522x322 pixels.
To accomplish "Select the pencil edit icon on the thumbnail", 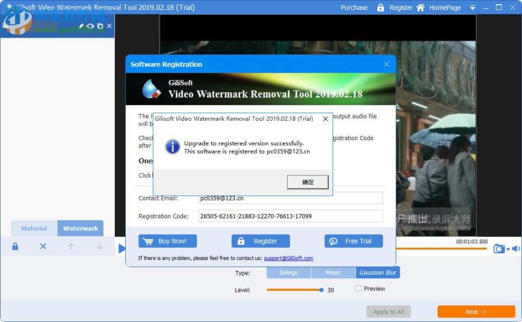I will tap(81, 25).
